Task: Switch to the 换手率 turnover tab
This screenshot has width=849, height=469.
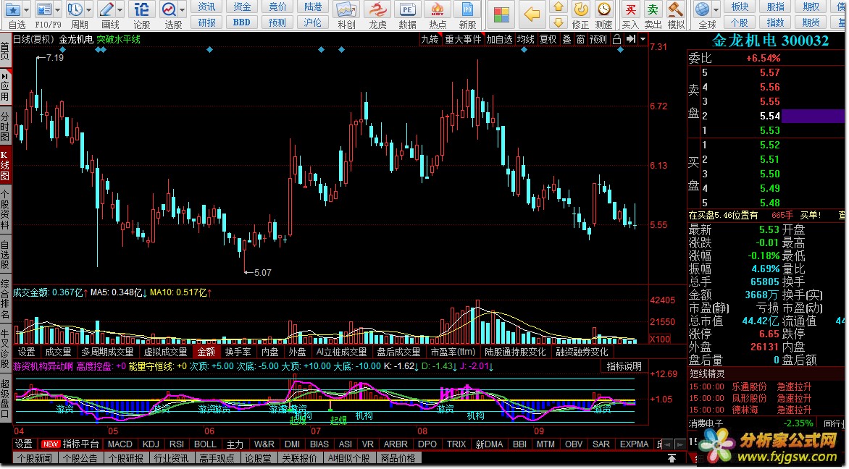Action: coord(238,352)
